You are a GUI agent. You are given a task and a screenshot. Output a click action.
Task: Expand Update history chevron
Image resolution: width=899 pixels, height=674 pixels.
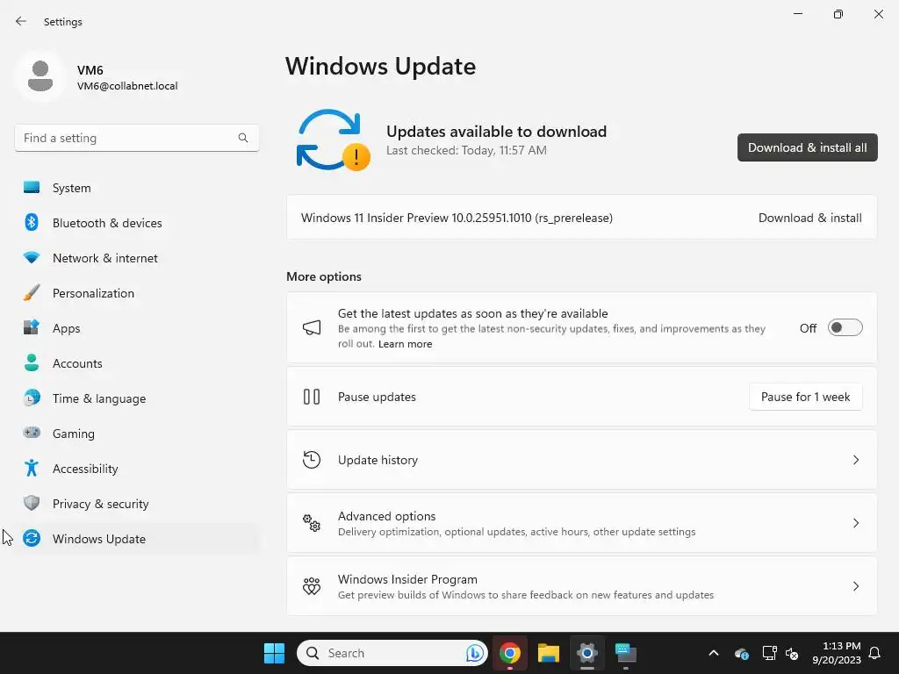pos(855,460)
